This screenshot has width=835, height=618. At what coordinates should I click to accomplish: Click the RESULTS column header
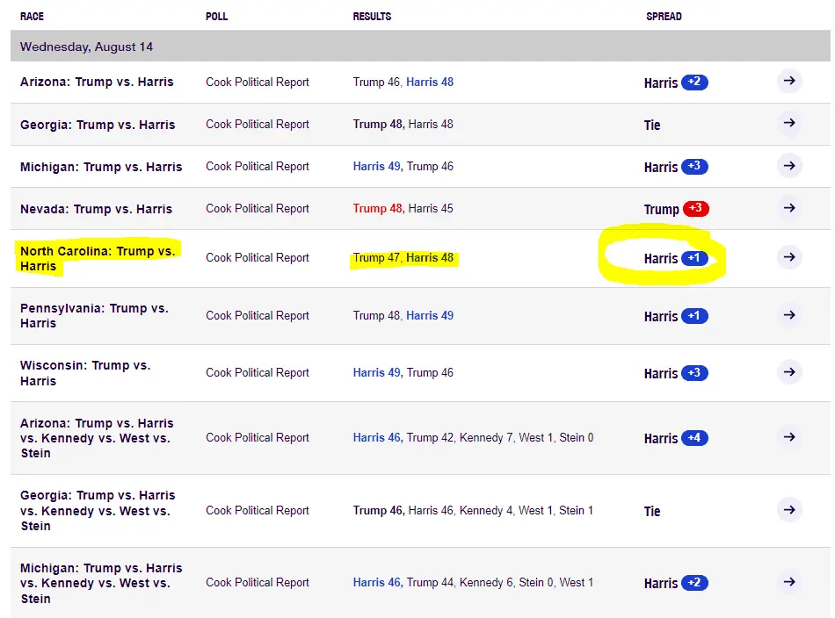click(372, 17)
